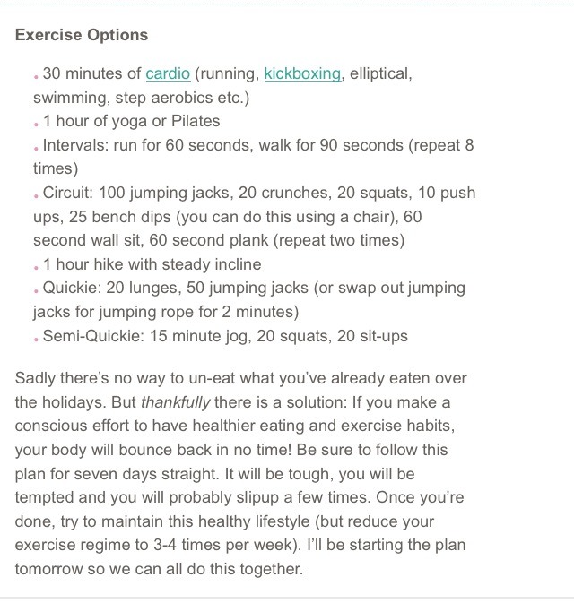Image resolution: width=574 pixels, height=603 pixels.
Task: Click the text '1 hour hike with steady incline'
Action: pyautogui.click(x=152, y=264)
